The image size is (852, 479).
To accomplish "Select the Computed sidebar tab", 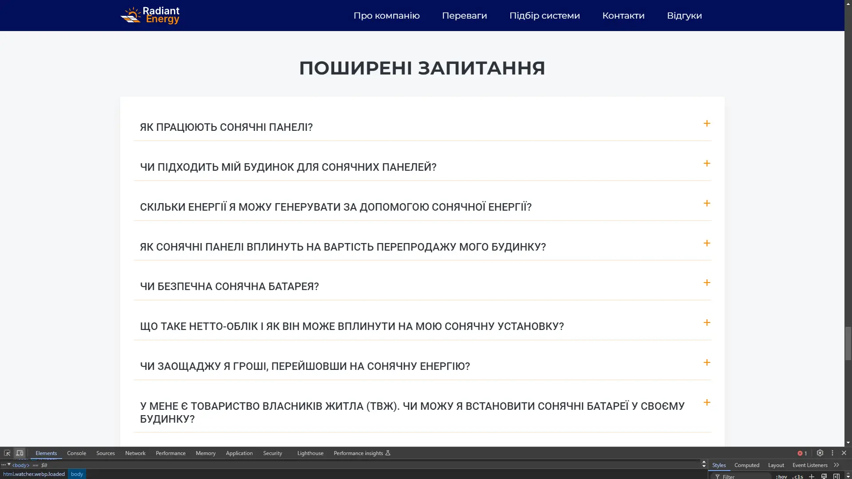I will [x=746, y=465].
